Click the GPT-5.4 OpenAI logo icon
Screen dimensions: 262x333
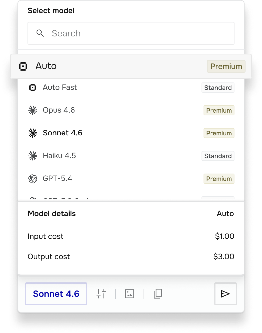[33, 179]
